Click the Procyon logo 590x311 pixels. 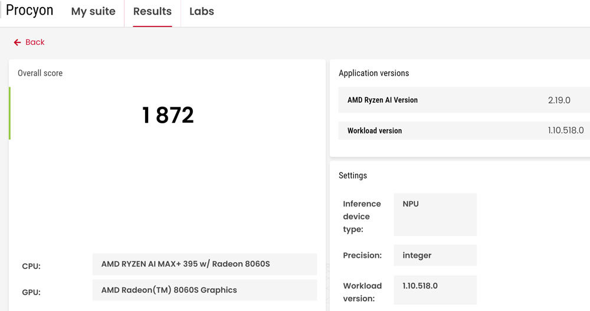pos(29,11)
